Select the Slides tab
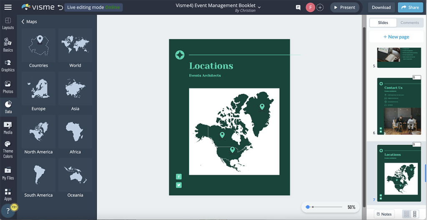427x220 pixels. pyautogui.click(x=383, y=22)
